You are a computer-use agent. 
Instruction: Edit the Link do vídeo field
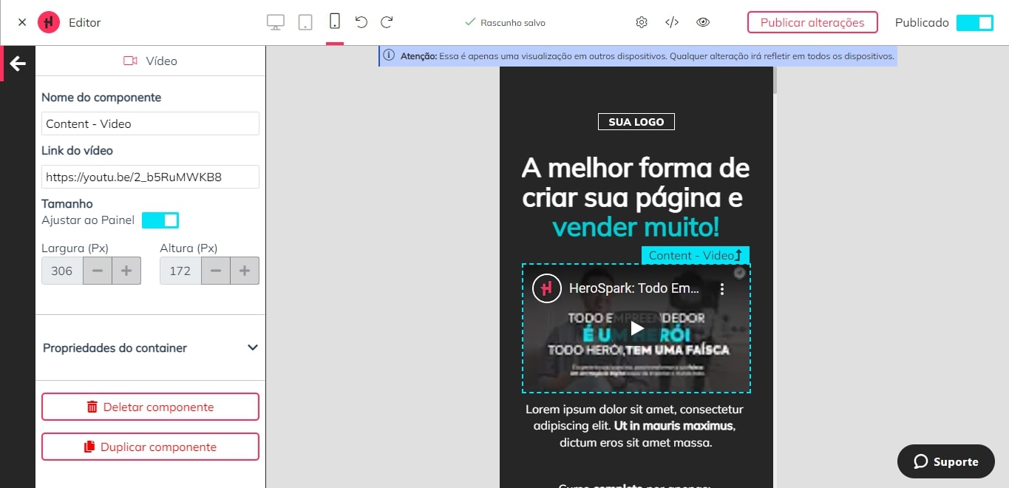click(x=150, y=177)
